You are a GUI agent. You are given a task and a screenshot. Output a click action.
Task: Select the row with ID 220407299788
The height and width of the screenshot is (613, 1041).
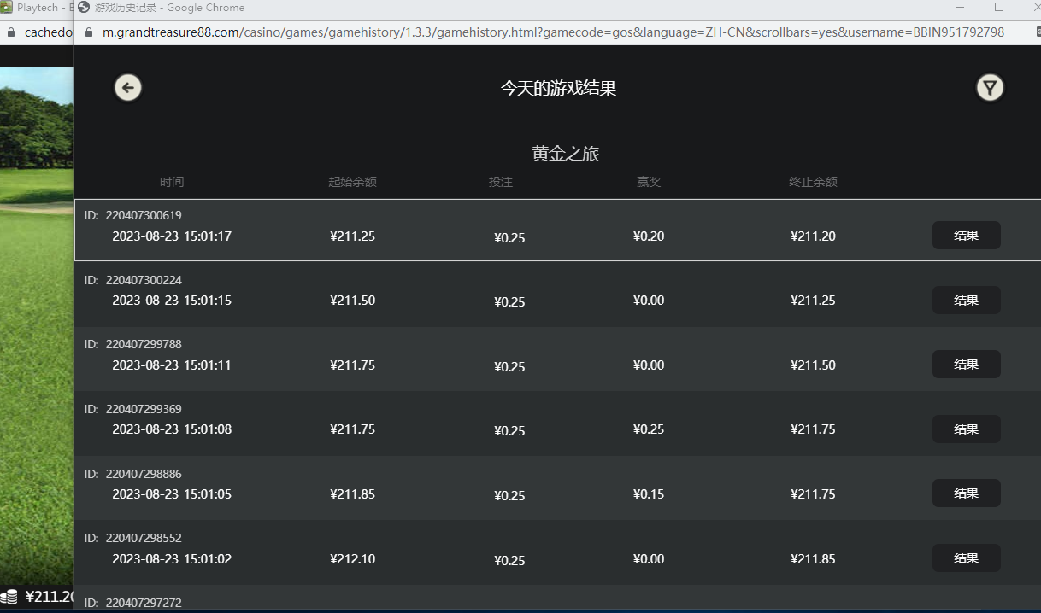pyautogui.click(x=557, y=359)
